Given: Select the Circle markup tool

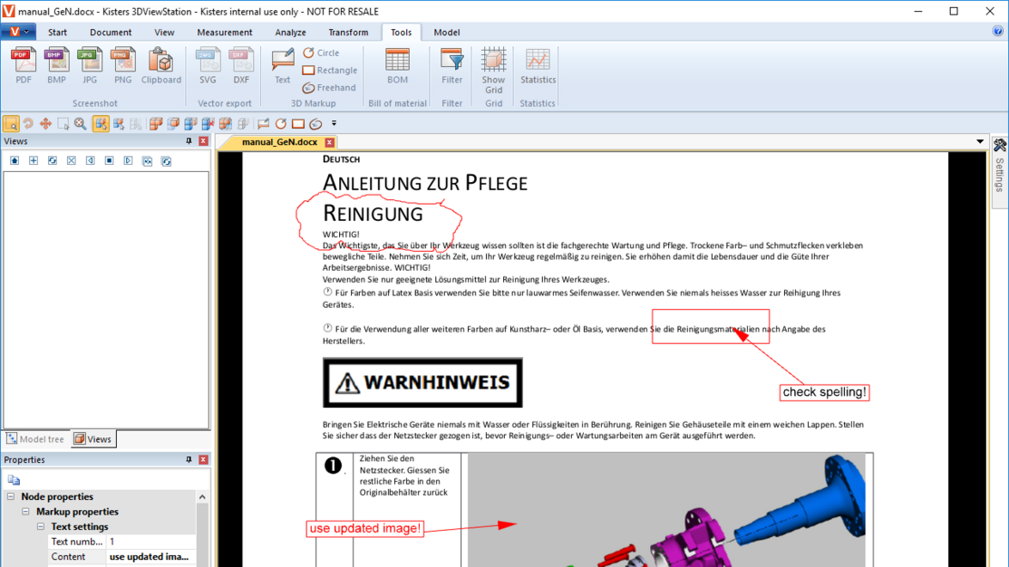Looking at the screenshot, I should 321,53.
